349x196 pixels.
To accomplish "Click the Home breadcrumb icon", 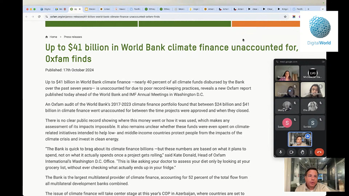I will point(47,37).
